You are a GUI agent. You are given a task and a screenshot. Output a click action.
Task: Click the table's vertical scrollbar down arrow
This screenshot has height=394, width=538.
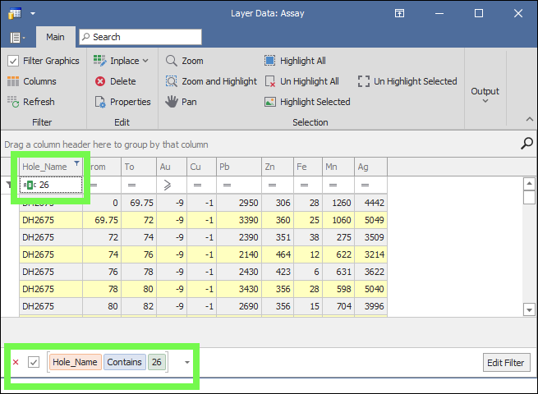[529, 309]
